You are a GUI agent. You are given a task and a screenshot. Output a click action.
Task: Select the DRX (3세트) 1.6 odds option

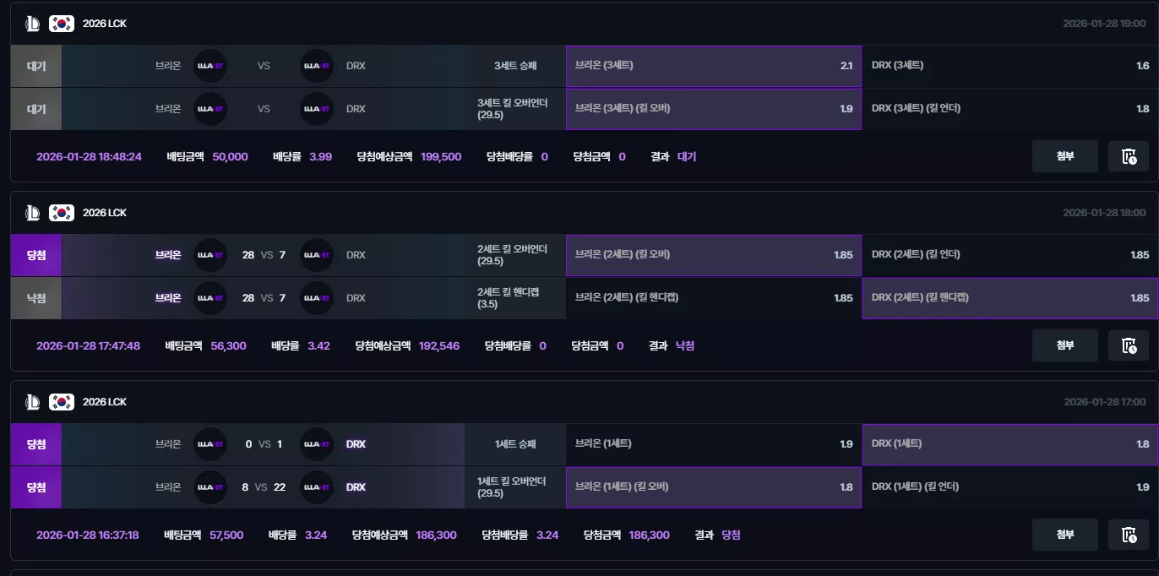(x=1010, y=66)
